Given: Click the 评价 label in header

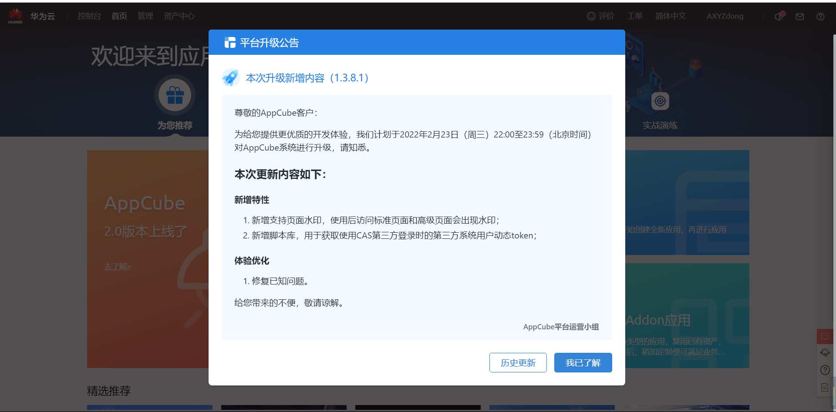Looking at the screenshot, I should coord(607,16).
